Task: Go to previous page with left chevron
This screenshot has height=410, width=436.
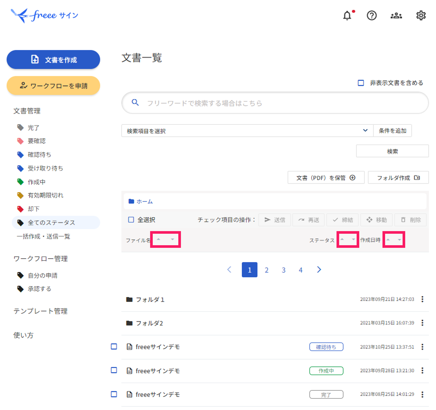Action: pos(229,270)
